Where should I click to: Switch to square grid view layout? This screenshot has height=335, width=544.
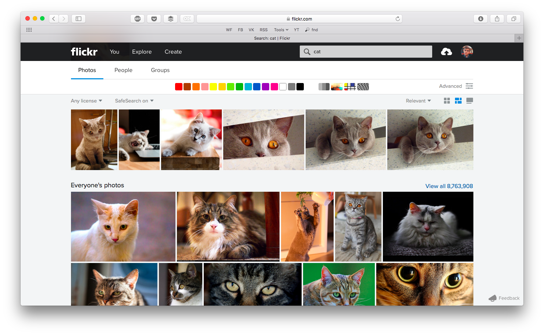(447, 101)
